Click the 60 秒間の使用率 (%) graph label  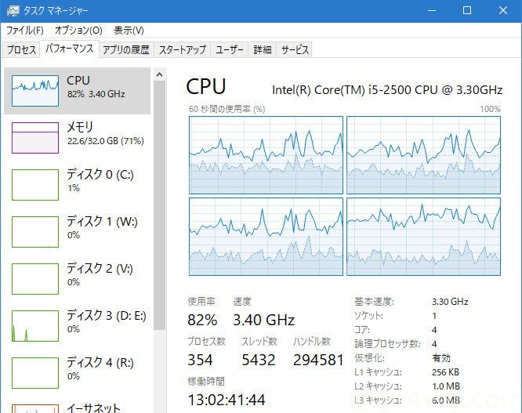227,109
